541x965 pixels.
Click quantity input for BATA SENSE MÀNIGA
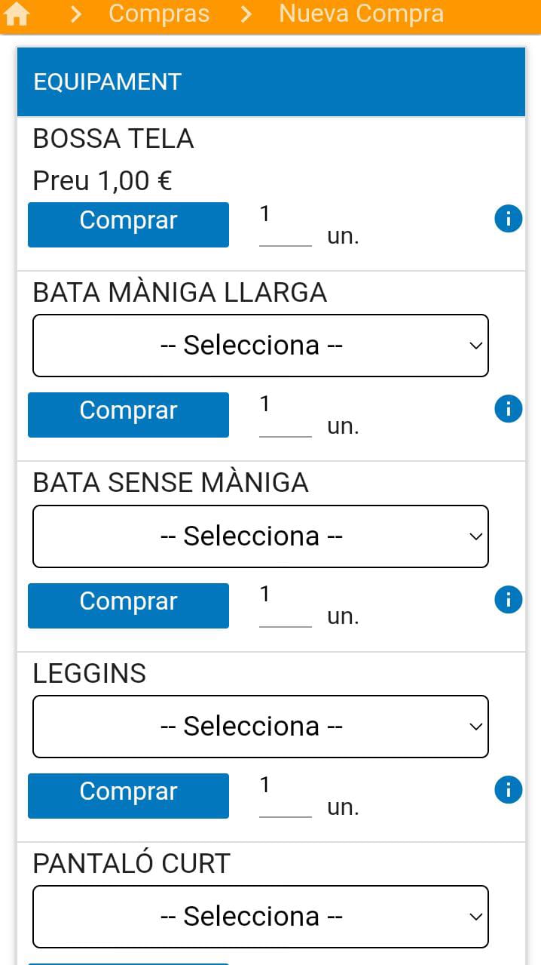(285, 606)
